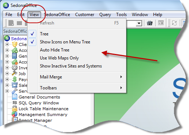
Task: Click the General Documents page icon
Action: pyautogui.click(x=15, y=97)
